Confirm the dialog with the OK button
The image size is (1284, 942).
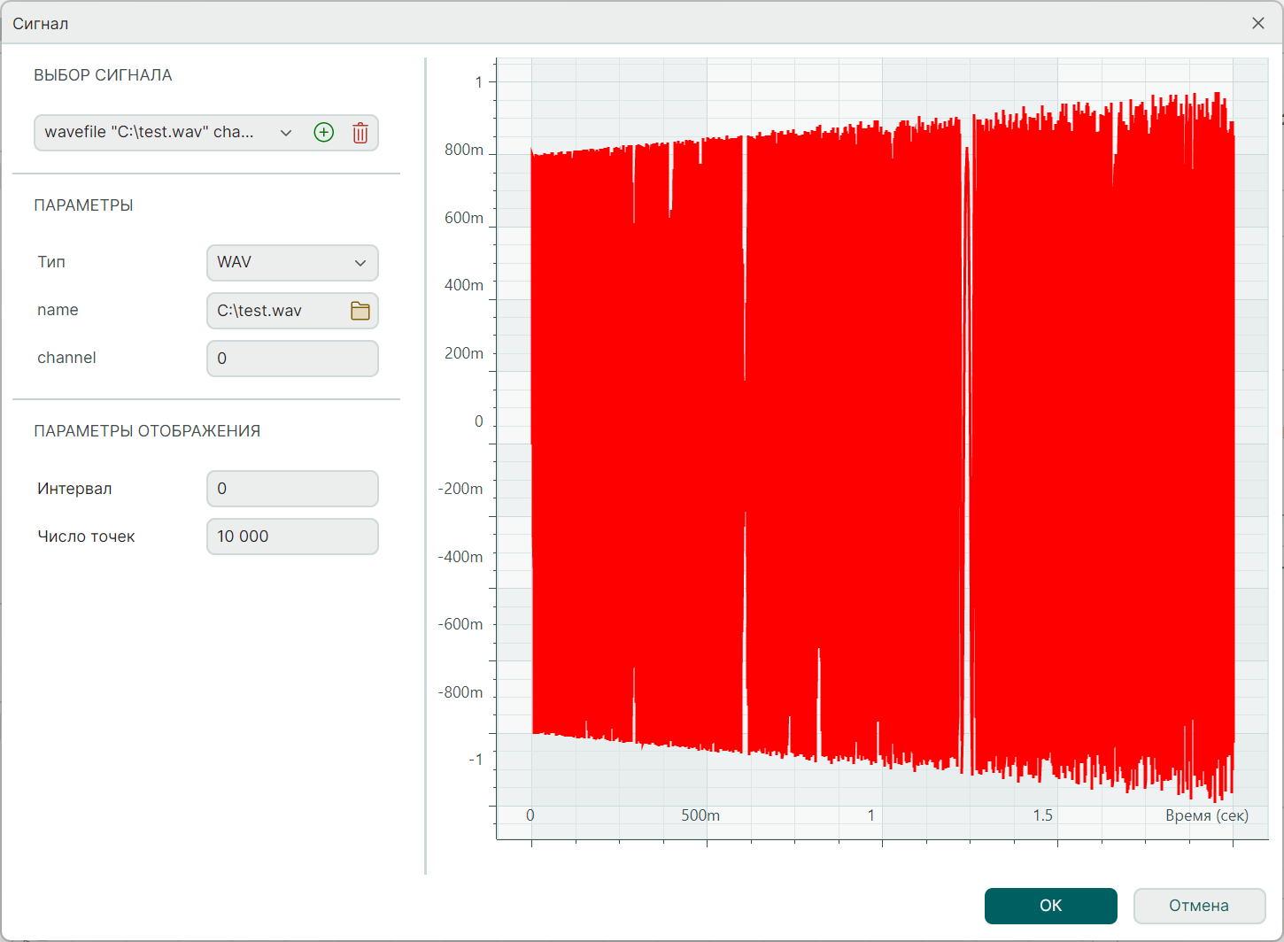(1050, 906)
